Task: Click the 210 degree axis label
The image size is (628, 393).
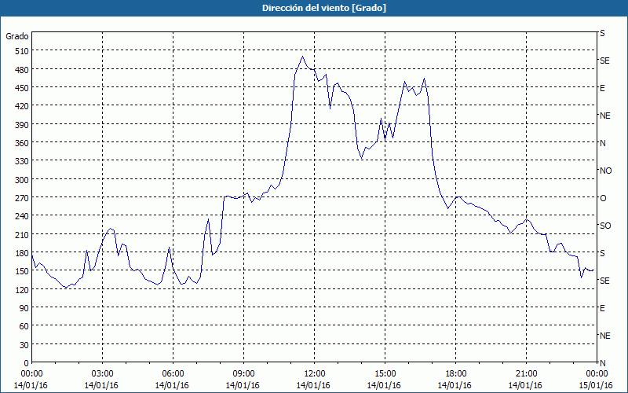Action: [22, 234]
